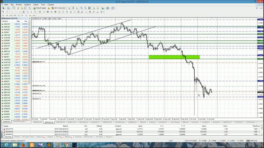Enable candlestick chart mode

click(73, 8)
